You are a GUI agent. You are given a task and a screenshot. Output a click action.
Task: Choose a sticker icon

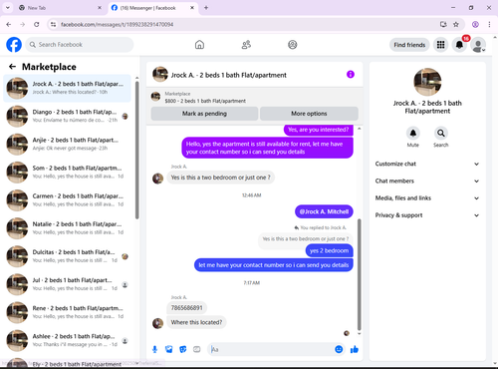(183, 349)
